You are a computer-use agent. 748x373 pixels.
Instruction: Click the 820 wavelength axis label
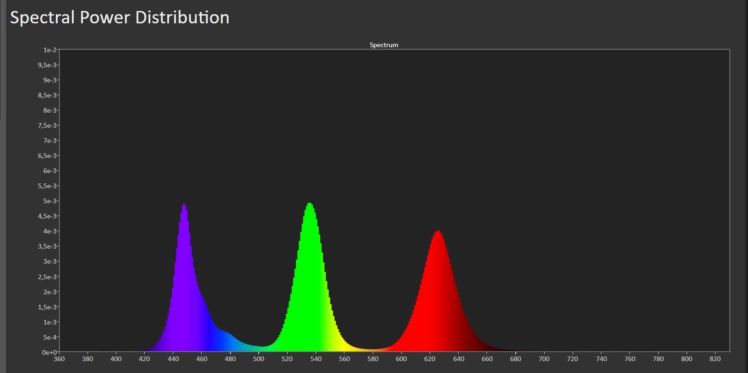(715, 359)
